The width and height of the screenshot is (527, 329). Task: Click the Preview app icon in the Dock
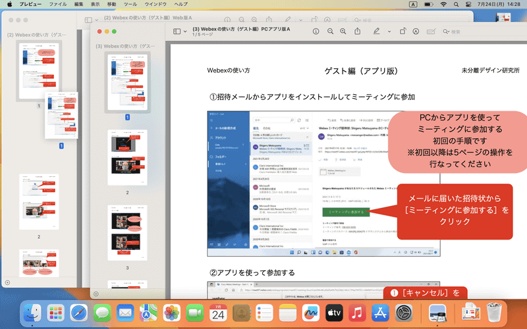[x=437, y=313]
